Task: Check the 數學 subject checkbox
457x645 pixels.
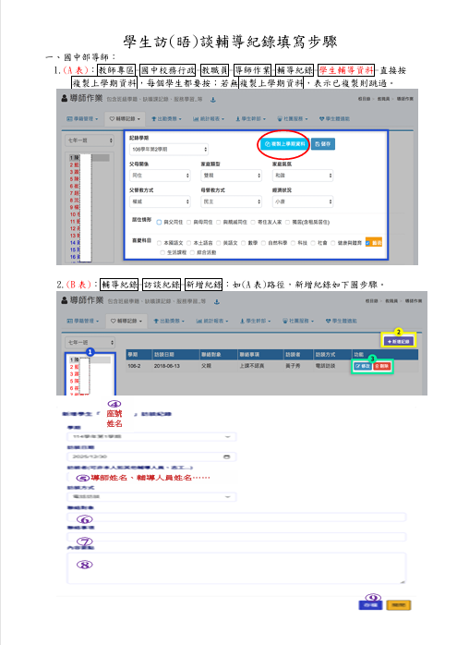Action: click(244, 243)
